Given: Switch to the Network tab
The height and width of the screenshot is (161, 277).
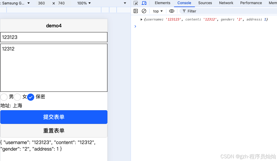Looking at the screenshot, I should pyautogui.click(x=226, y=3).
